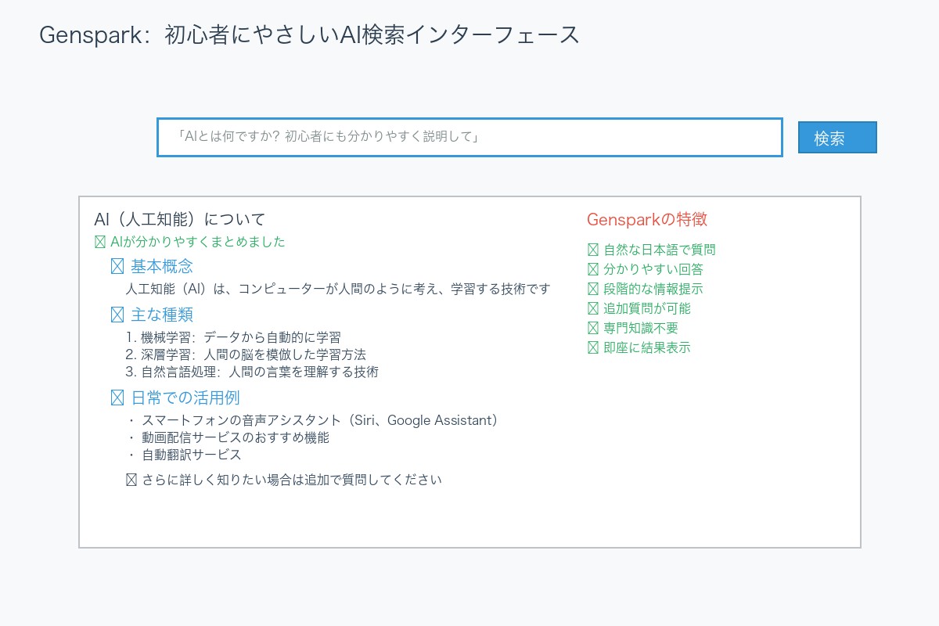Viewport: 939px width, 626px height.
Task: Click the 日常での活用例 section title
Action: [x=185, y=398]
